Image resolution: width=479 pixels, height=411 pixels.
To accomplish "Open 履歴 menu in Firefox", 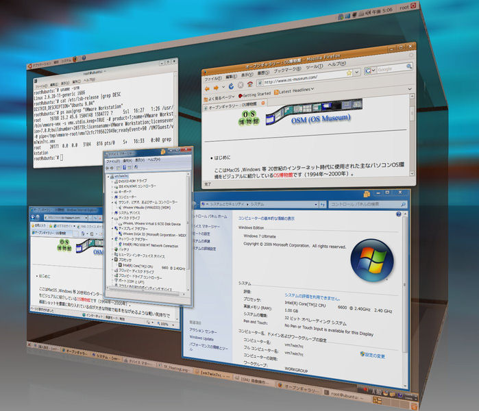I will click(x=263, y=73).
